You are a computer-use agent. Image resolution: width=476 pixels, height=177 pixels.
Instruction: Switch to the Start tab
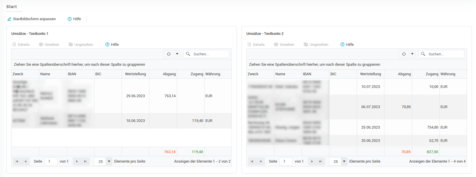(12, 7)
